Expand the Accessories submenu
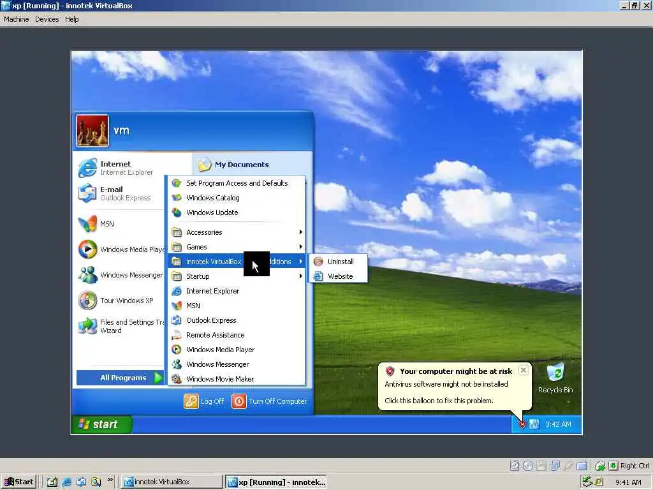Screen dimensions: 653x490 (236, 232)
